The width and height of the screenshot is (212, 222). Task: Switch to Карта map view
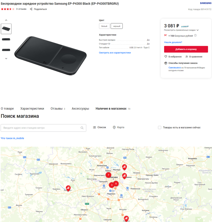click(x=118, y=127)
